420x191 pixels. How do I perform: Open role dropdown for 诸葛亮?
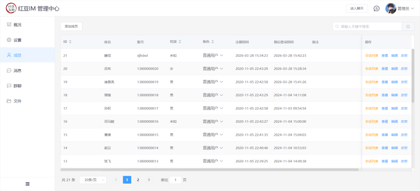pos(213,82)
